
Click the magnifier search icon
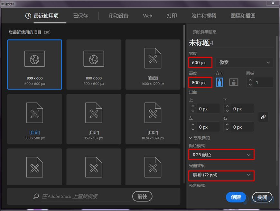[x=36, y=196]
